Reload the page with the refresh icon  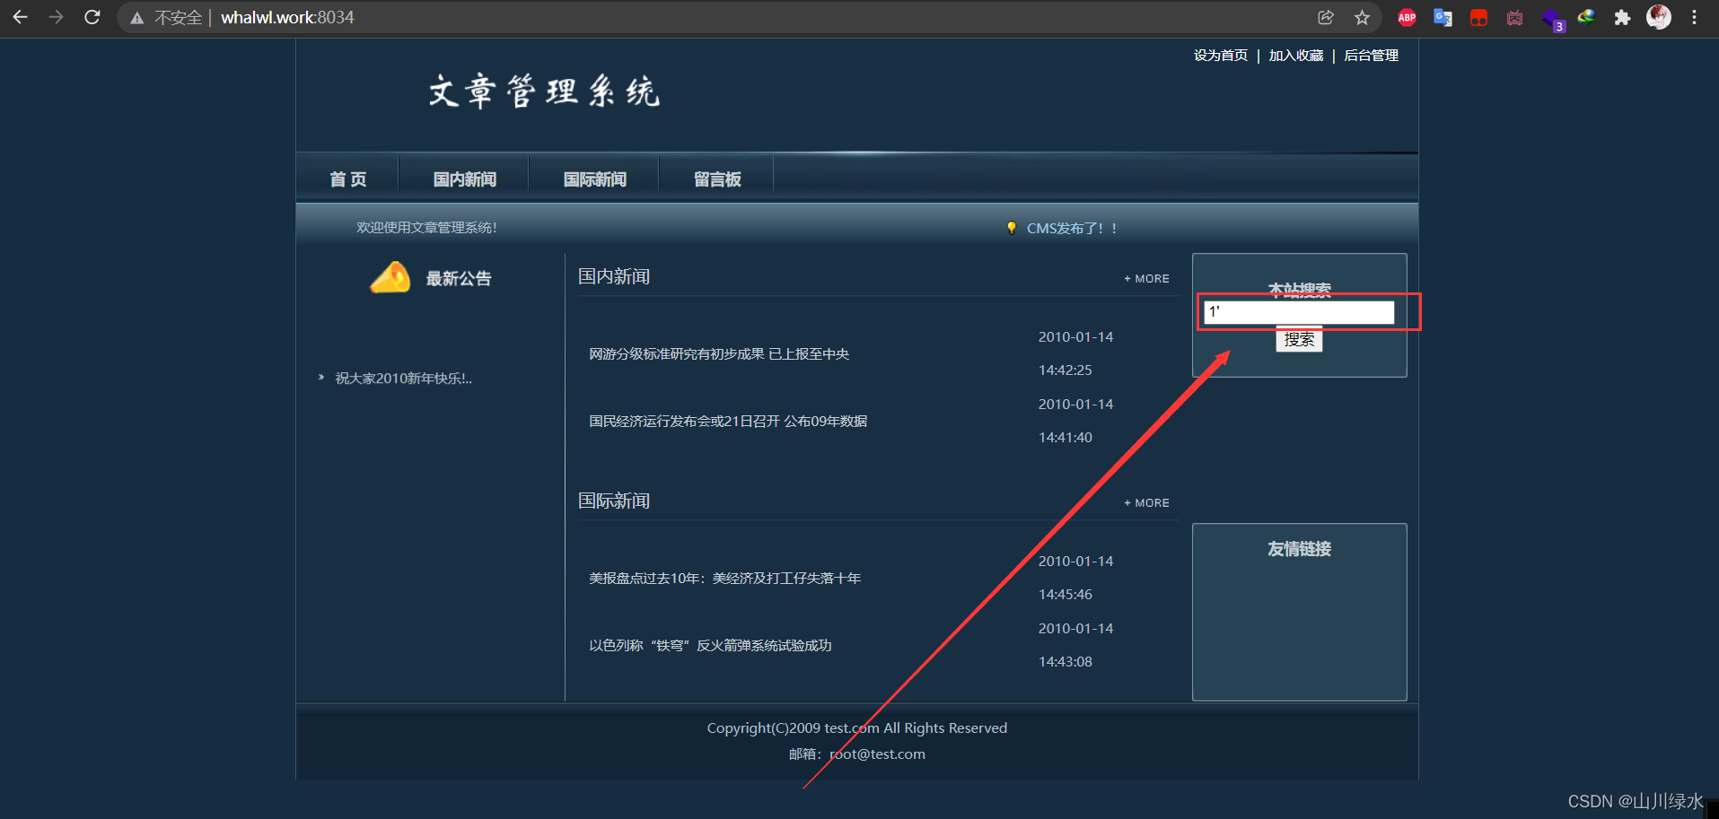[x=92, y=17]
